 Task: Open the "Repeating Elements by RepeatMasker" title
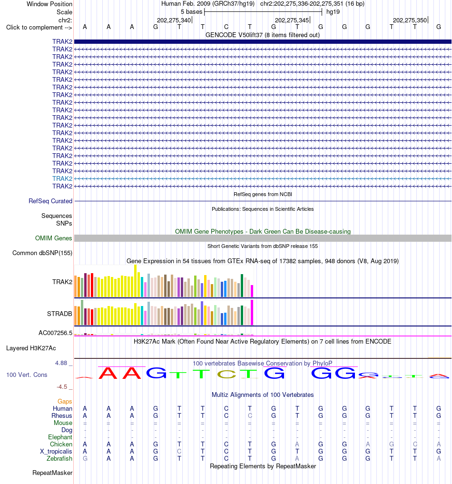tap(263, 466)
